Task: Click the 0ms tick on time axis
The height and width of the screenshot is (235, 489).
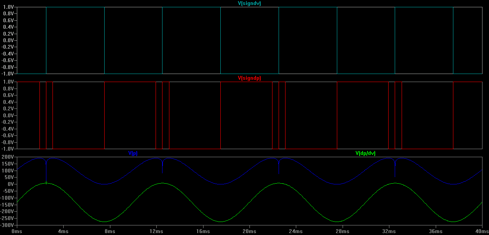Action: 17,231
